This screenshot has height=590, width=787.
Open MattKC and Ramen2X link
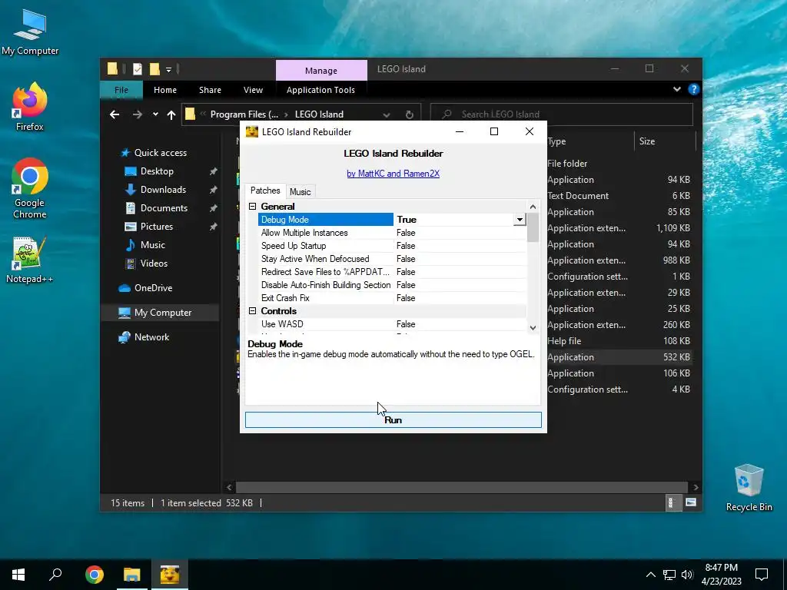pos(393,174)
